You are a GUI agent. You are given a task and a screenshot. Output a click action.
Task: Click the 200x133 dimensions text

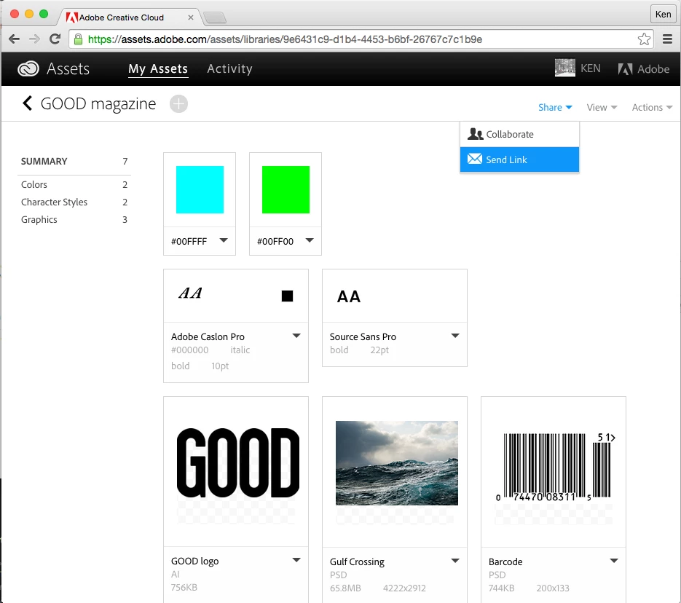[552, 588]
